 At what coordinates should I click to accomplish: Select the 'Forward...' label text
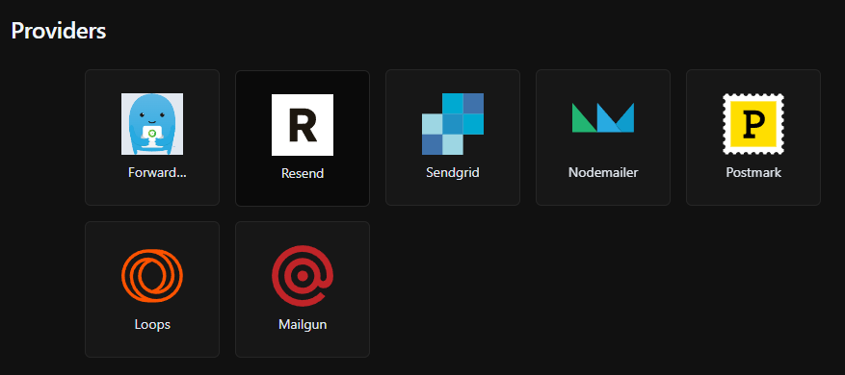pos(157,173)
